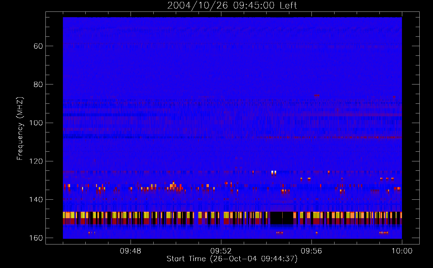This screenshot has width=433, height=268.
Task: Click the white burst spot near 125 MHz
Action: 274,172
